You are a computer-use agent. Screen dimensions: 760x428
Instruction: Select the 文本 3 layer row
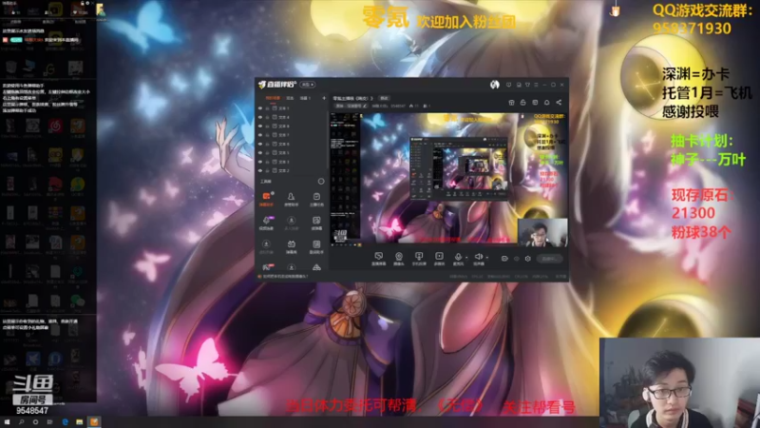pyautogui.click(x=293, y=162)
